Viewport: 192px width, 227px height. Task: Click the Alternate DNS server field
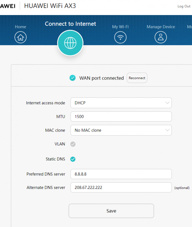coord(121,188)
